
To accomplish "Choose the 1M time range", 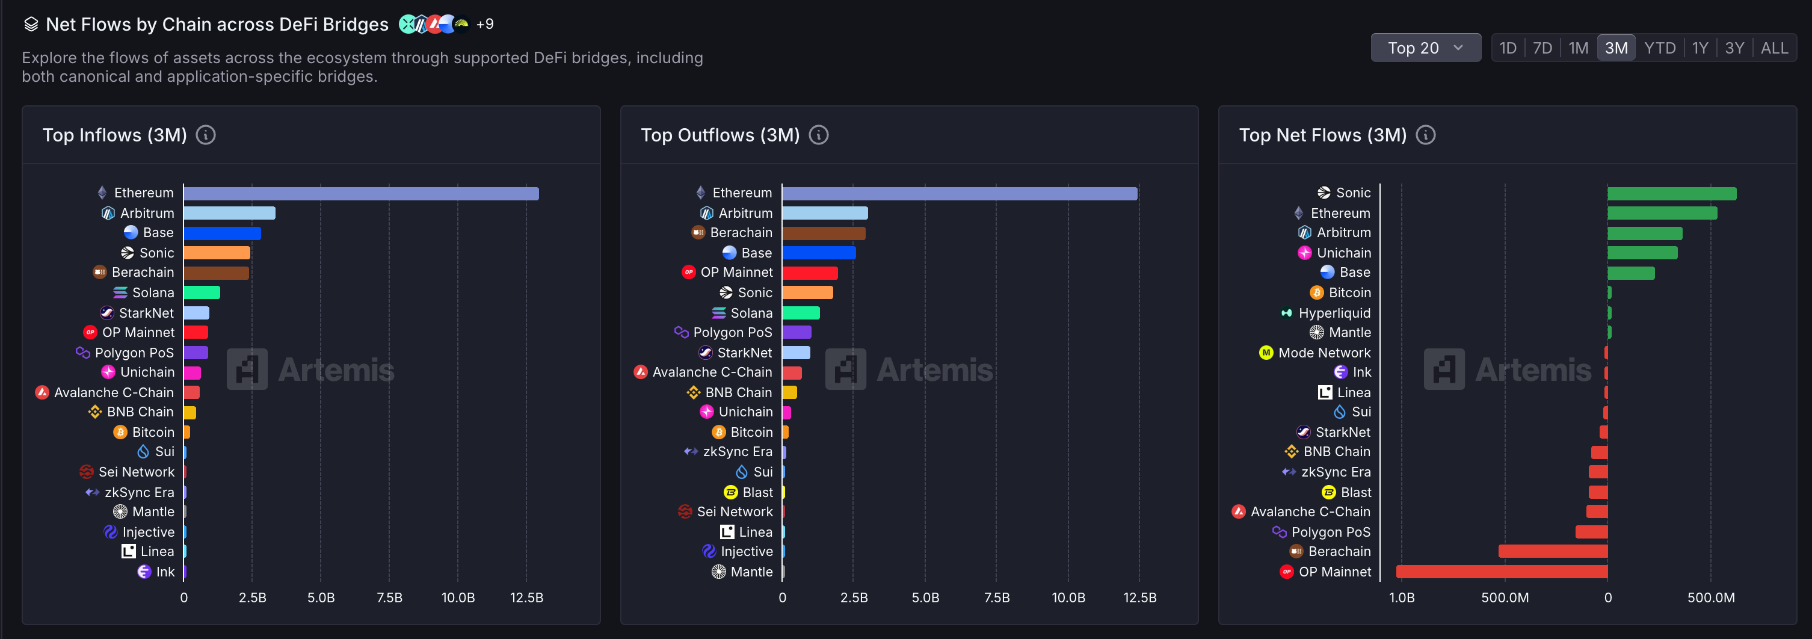I will click(1578, 48).
